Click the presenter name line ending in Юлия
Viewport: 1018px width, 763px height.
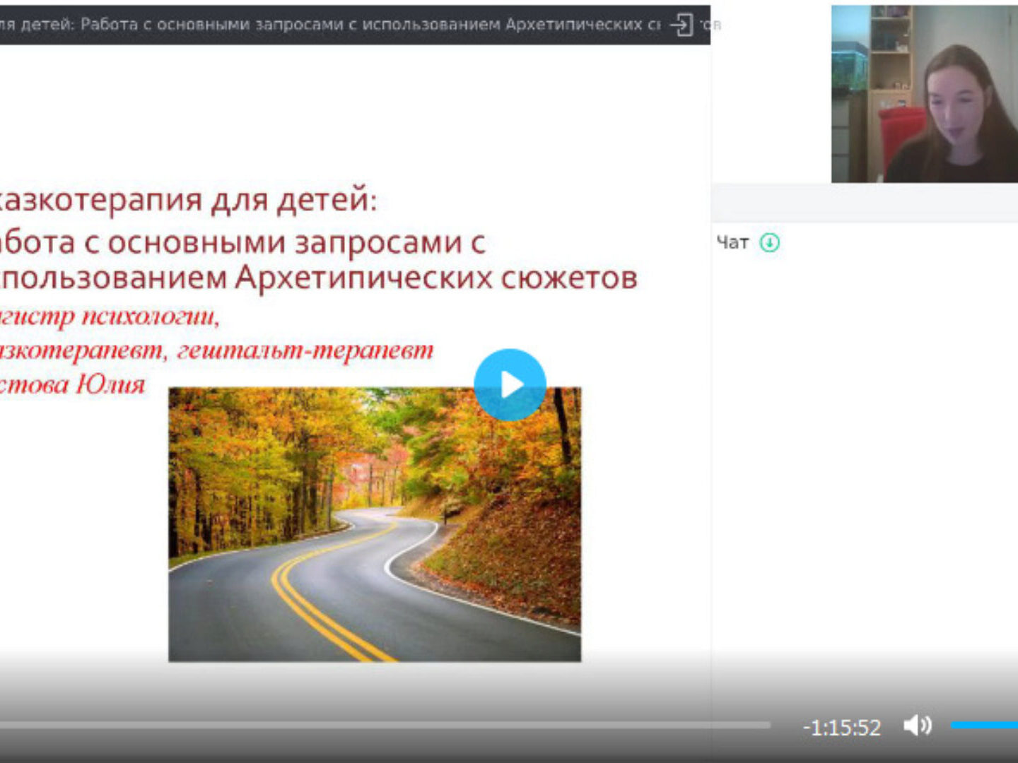pyautogui.click(x=72, y=385)
